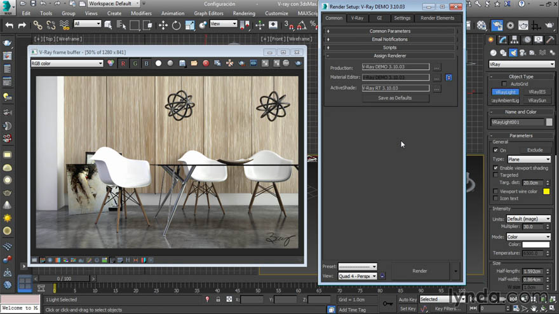This screenshot has width=559, height=314.
Task: Open the Customize menu
Action: click(276, 13)
